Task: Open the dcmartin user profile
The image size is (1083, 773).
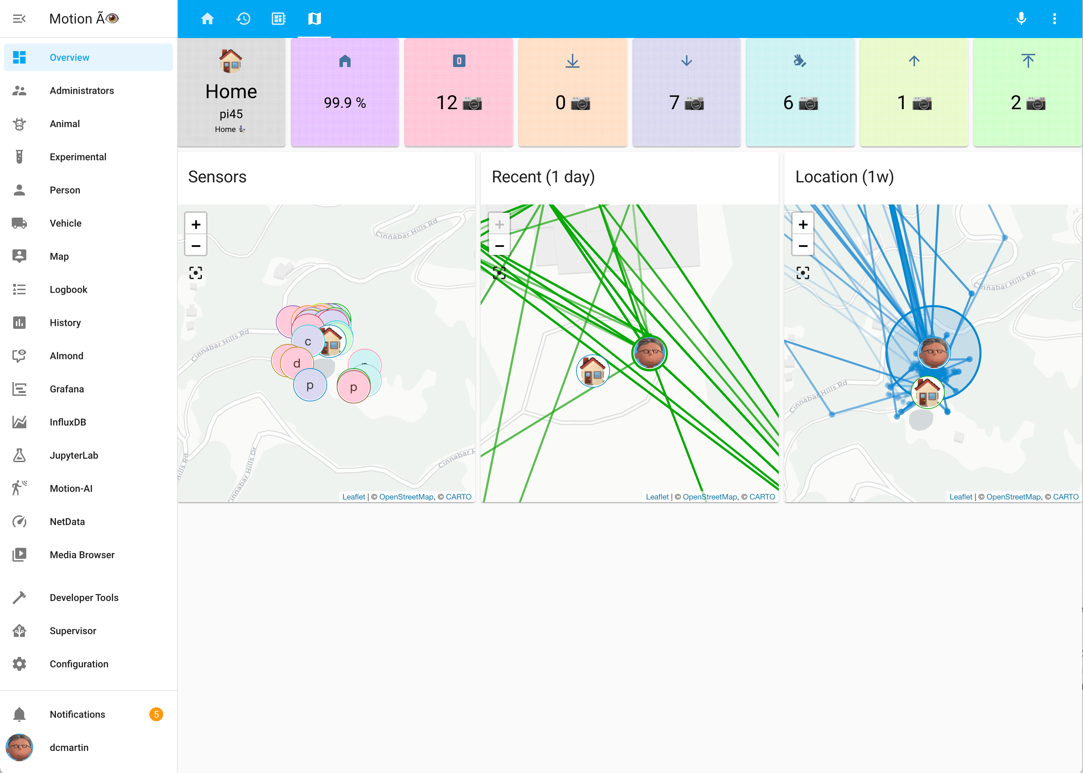Action: 69,747
